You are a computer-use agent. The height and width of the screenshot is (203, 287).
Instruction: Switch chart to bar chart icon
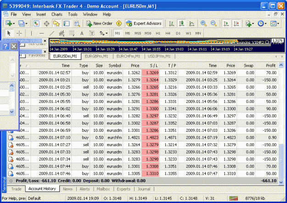(171, 23)
